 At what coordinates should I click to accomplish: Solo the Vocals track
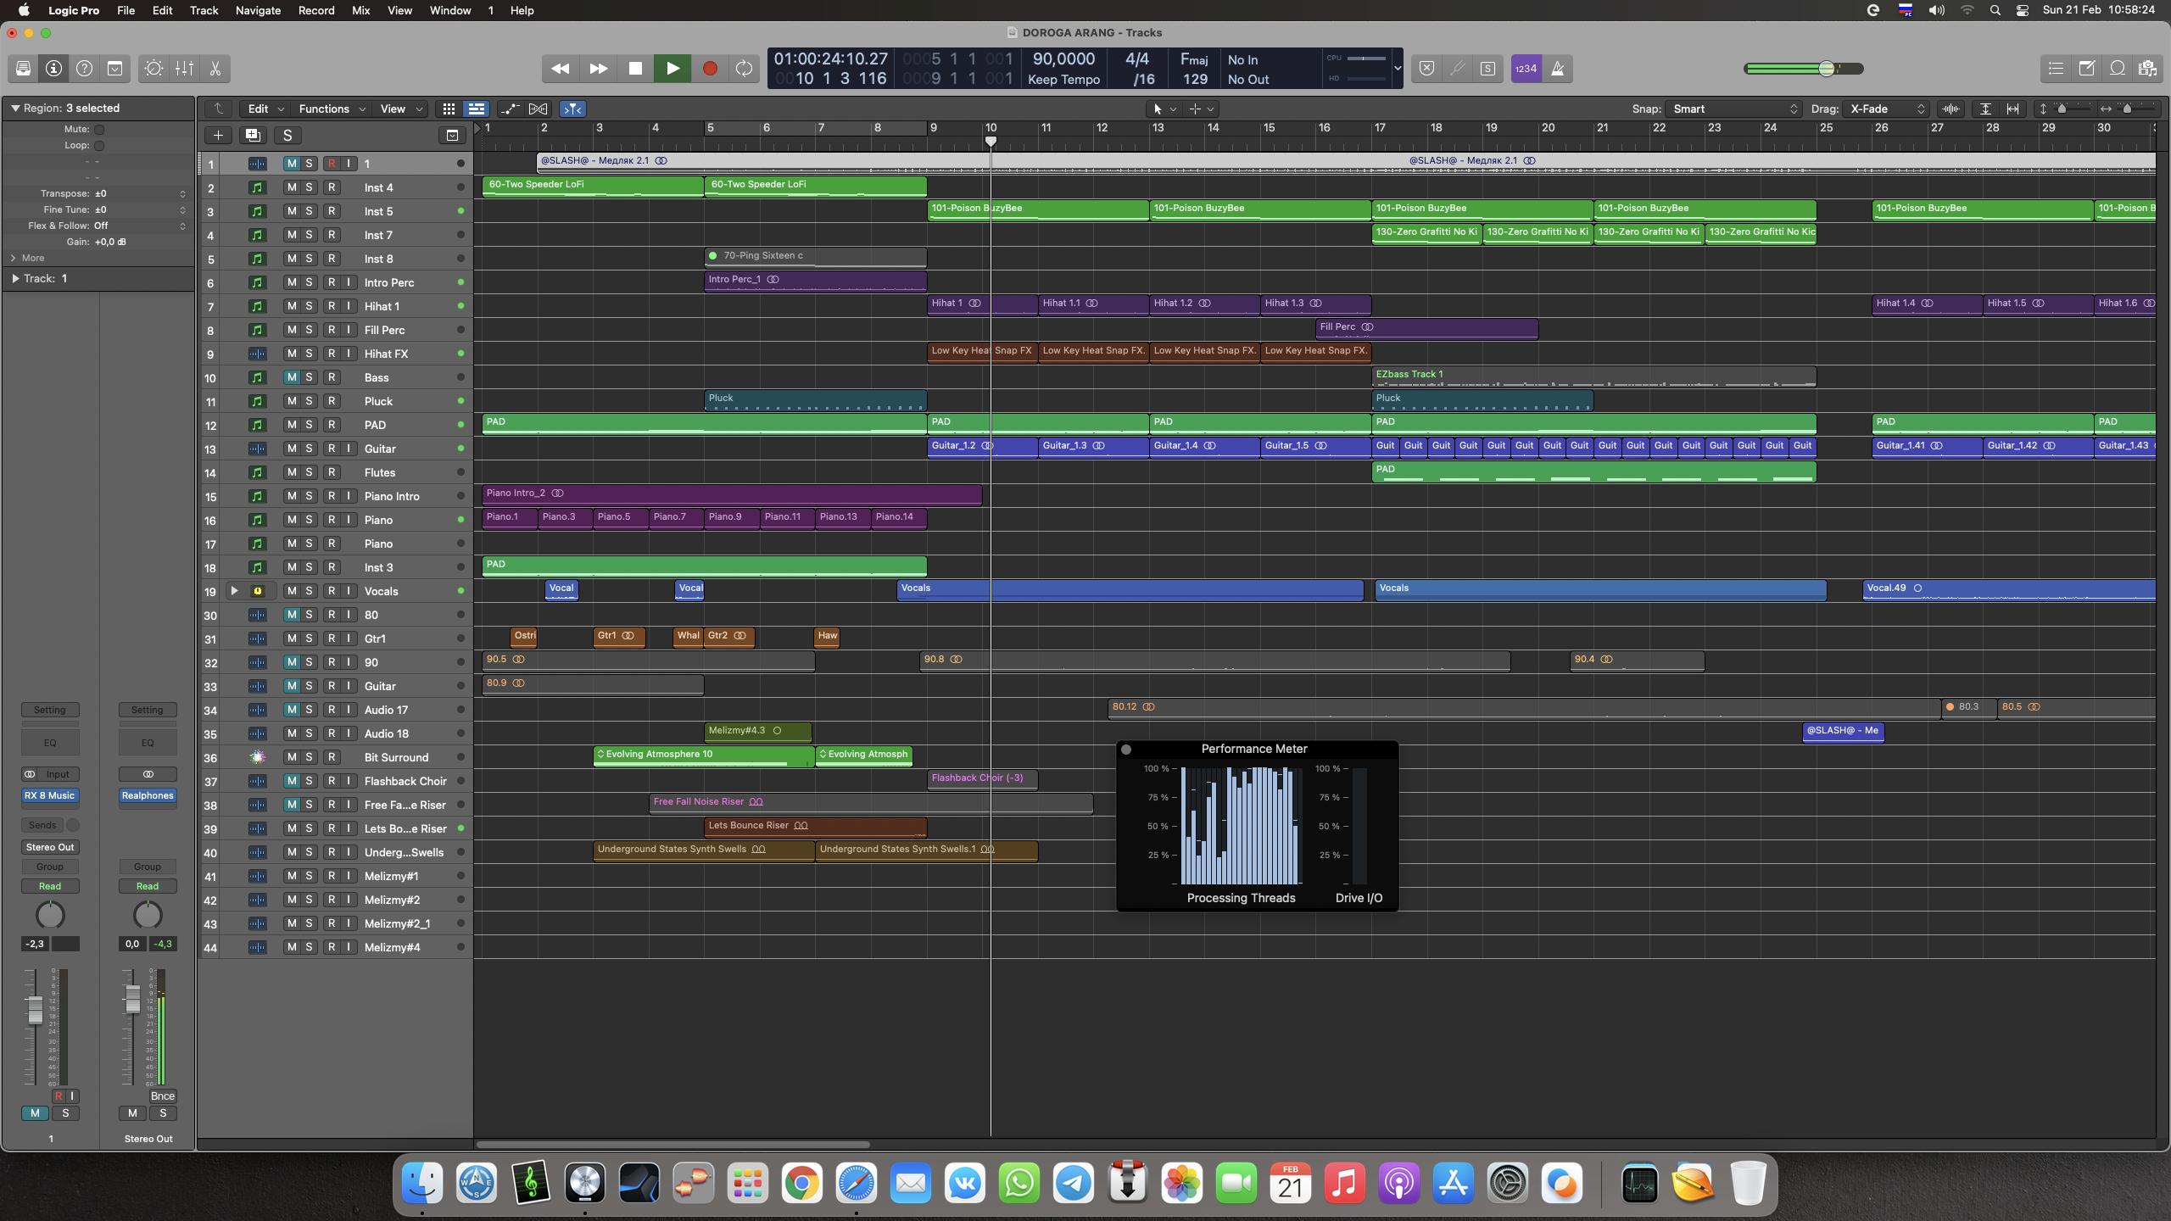point(310,591)
